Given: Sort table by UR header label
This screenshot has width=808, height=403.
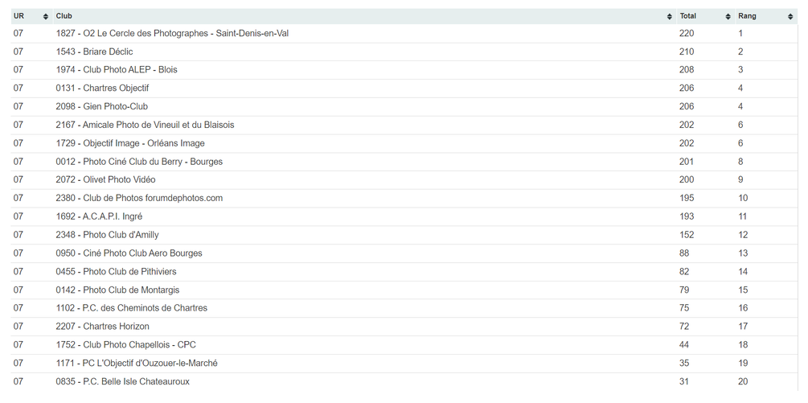Looking at the screenshot, I should point(18,16).
